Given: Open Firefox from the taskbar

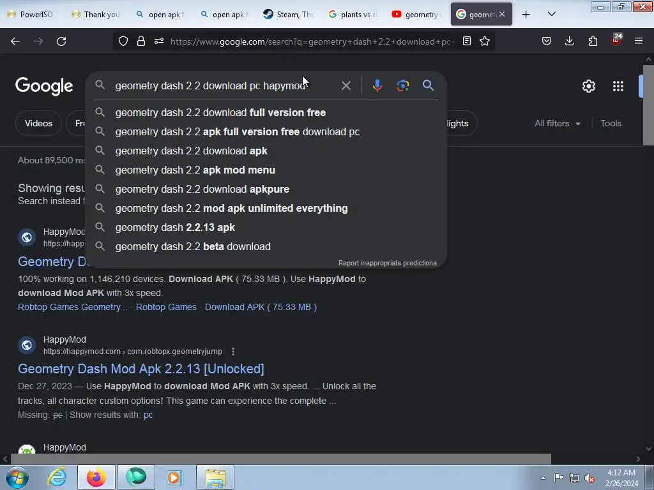Looking at the screenshot, I should pos(96,477).
